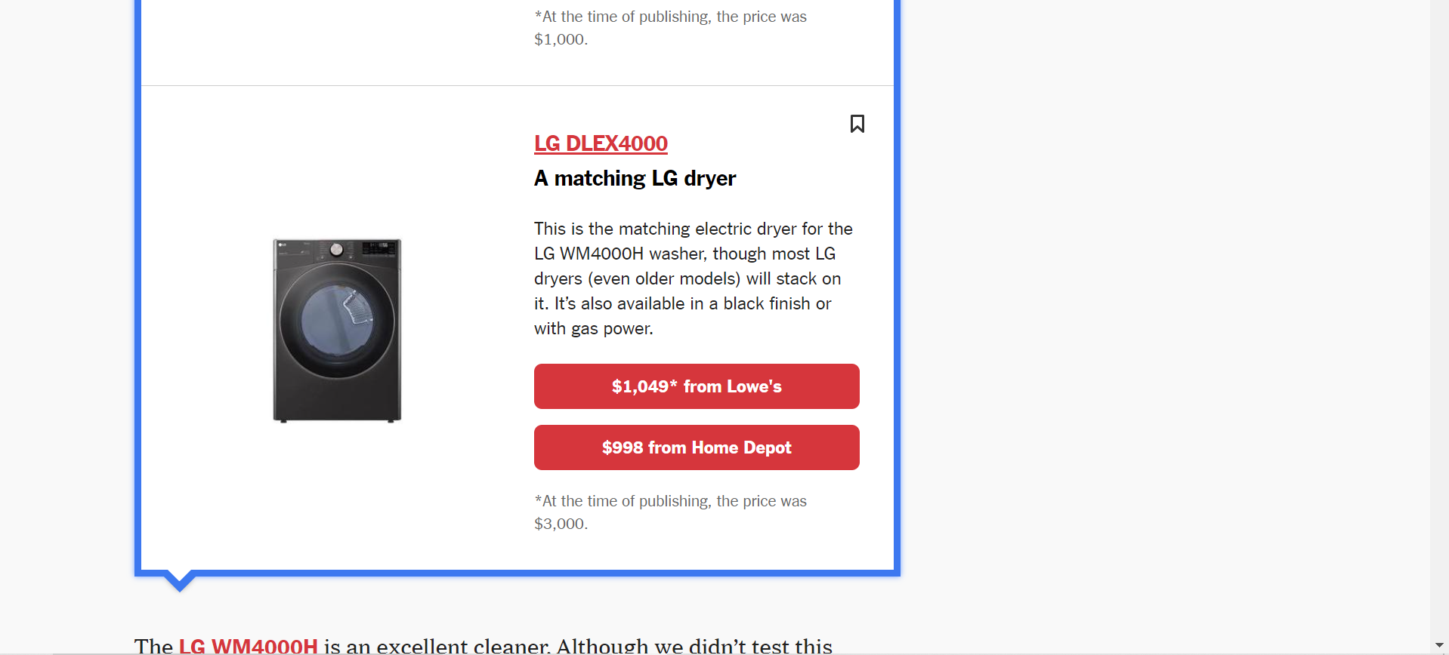Click the vertical scrollbar track
This screenshot has width=1449, height=655.
1439,317
